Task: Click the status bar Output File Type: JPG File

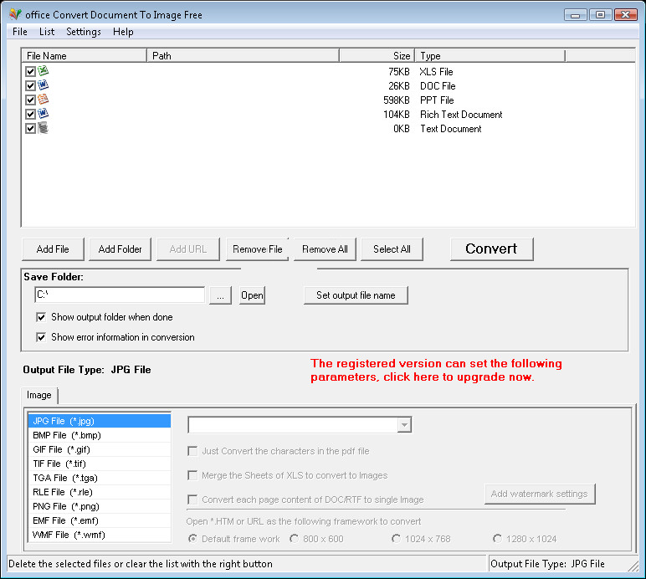Action: (x=547, y=564)
